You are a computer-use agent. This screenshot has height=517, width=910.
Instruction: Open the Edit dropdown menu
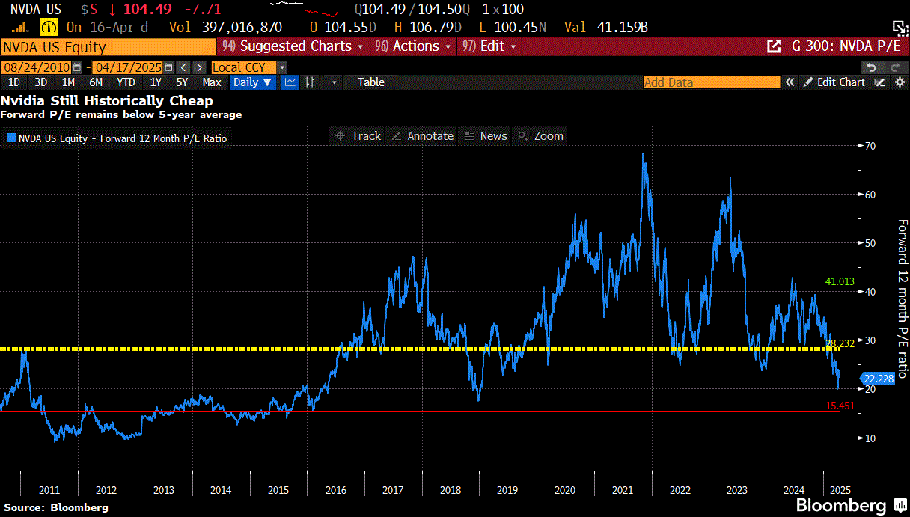[489, 46]
